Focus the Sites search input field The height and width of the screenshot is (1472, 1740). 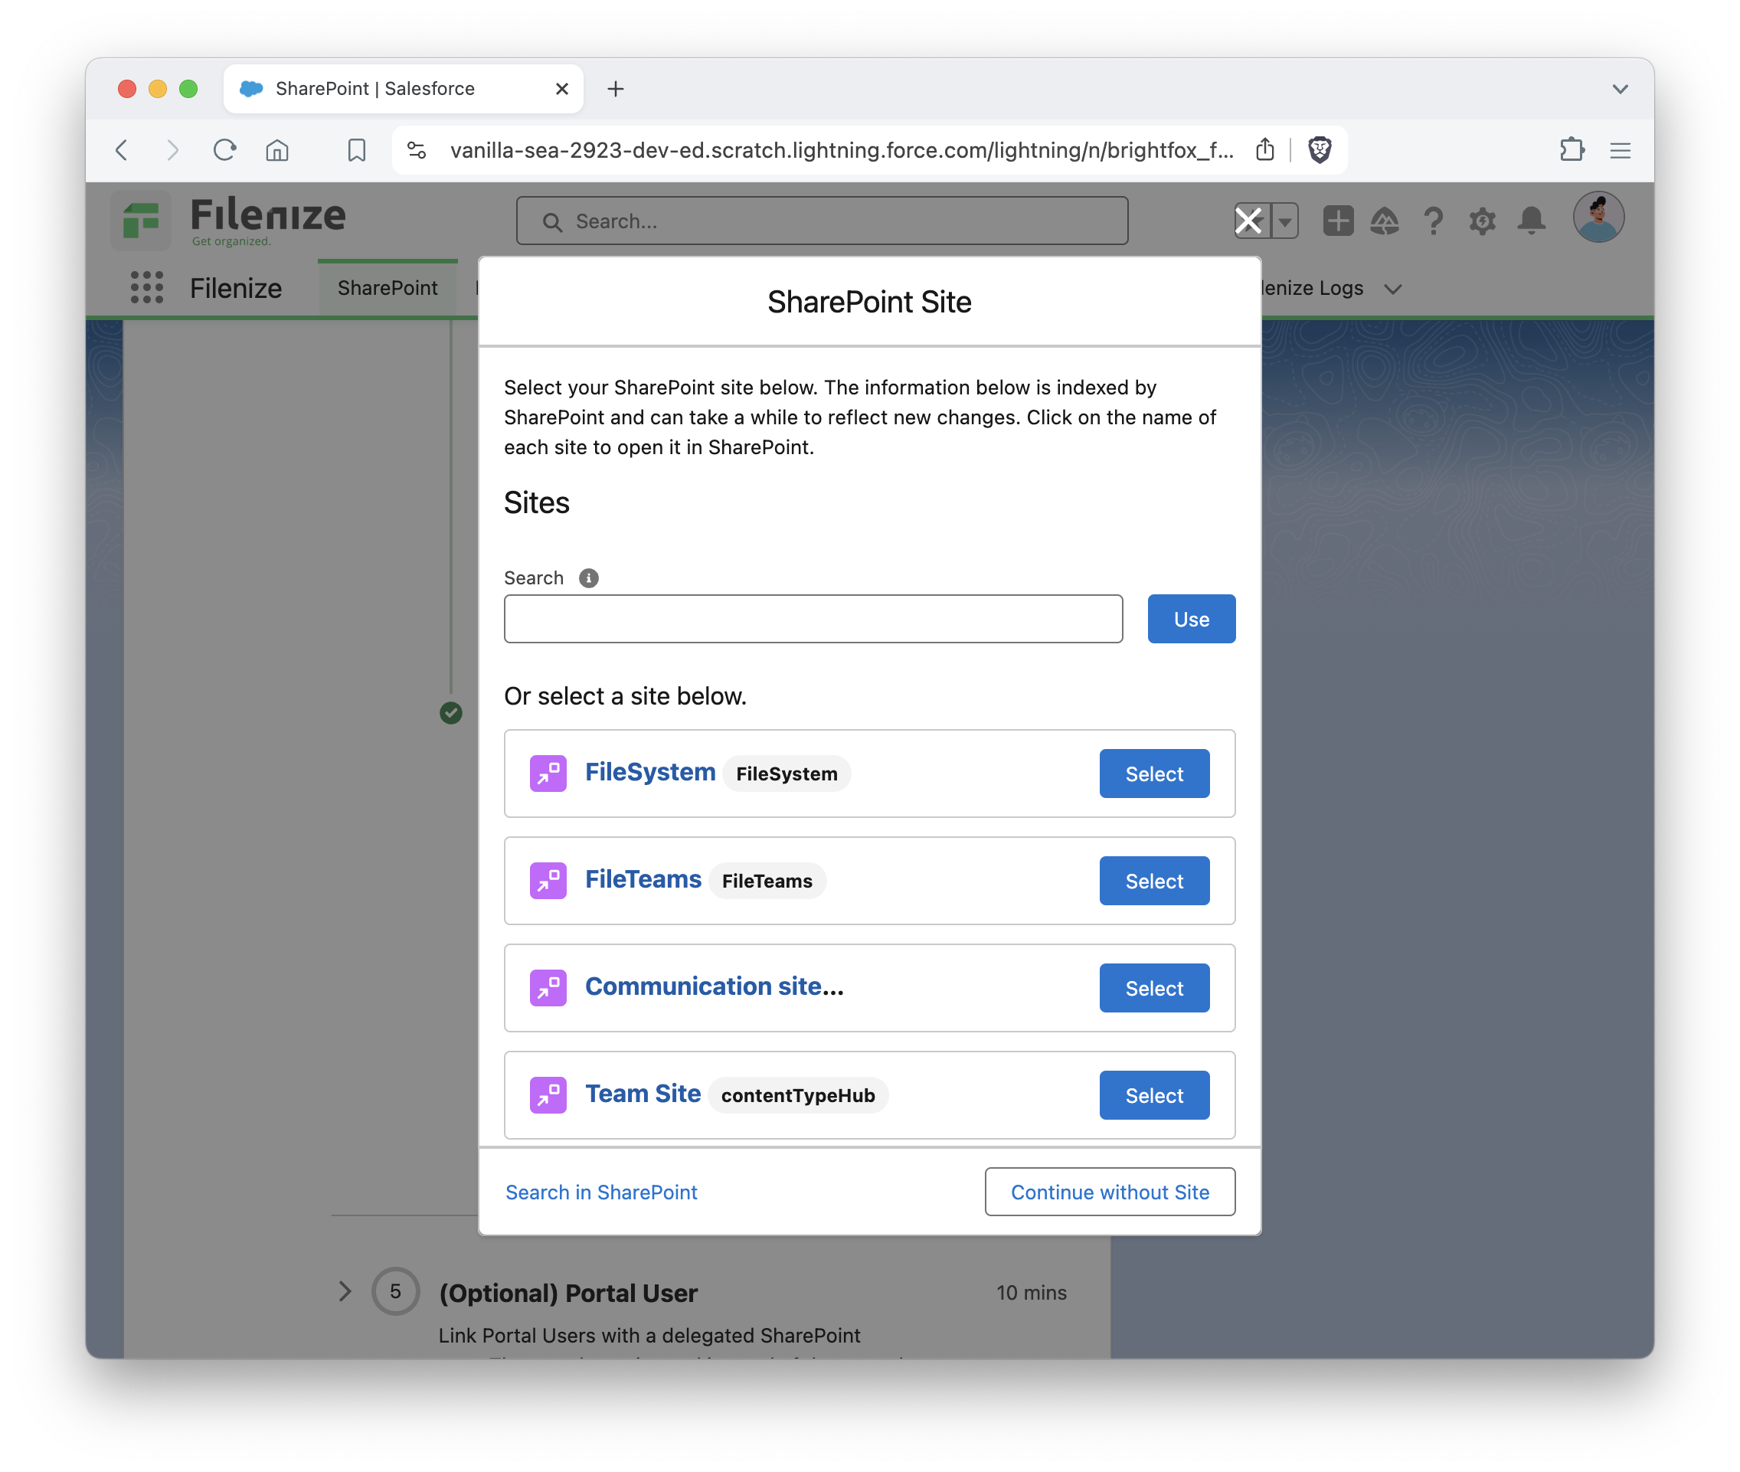[x=813, y=619]
